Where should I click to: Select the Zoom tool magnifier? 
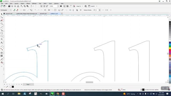click(2, 24)
